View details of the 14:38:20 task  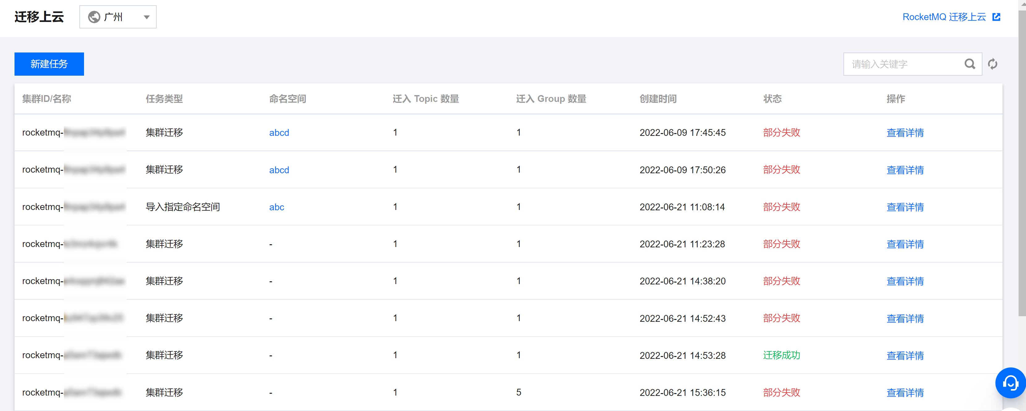click(x=905, y=281)
